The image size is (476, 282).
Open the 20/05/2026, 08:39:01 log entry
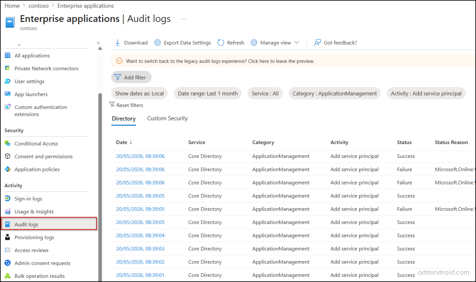(140, 275)
